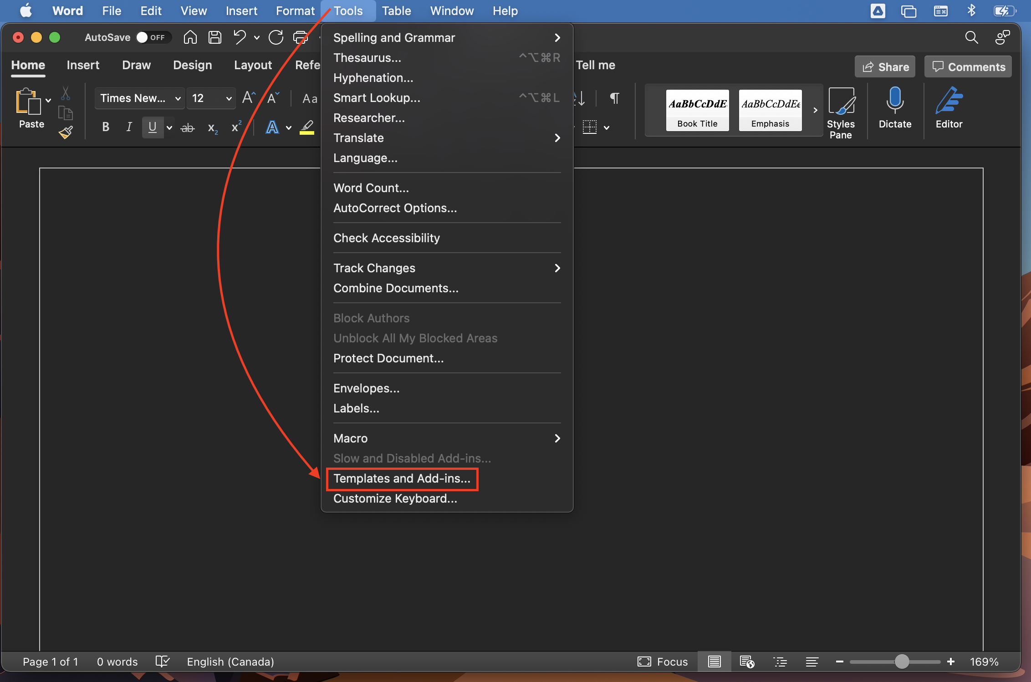Open the font name dropdown Times New
1031x682 pixels.
click(x=140, y=98)
